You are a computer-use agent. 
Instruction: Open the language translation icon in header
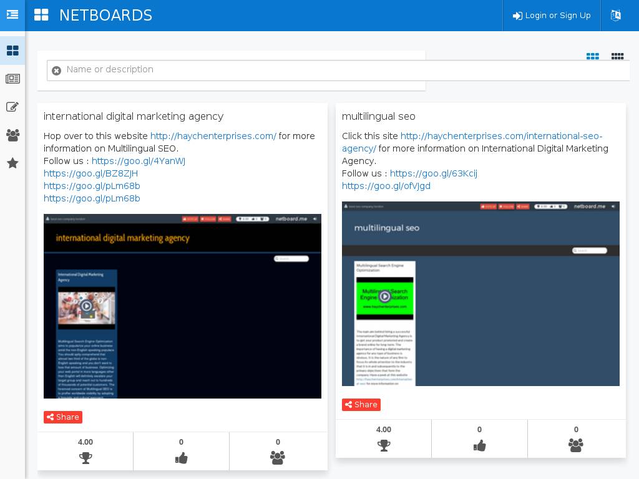point(615,16)
